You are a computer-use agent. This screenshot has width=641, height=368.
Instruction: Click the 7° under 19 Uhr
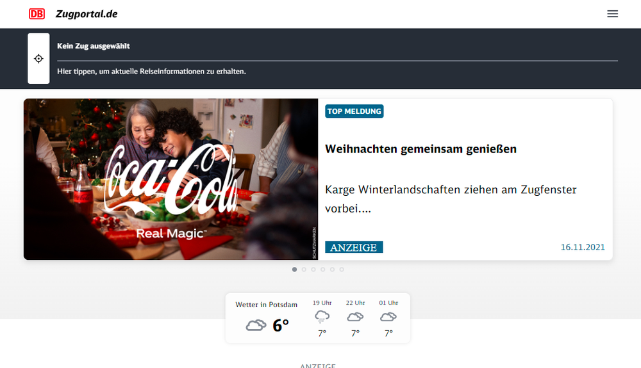(x=322, y=333)
